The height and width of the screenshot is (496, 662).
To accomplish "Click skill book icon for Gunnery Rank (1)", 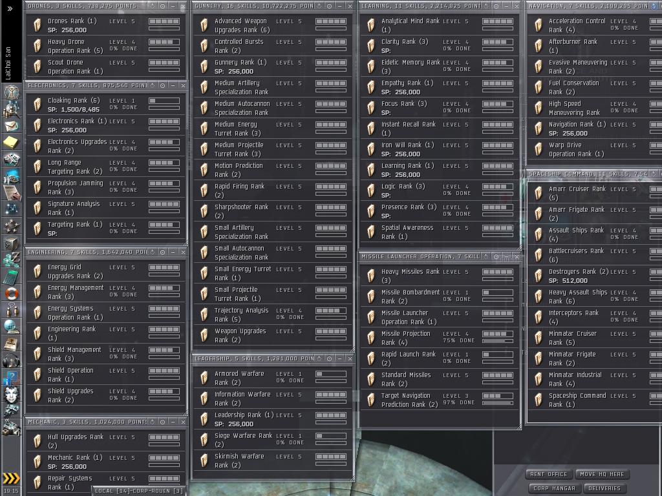I will 204,67.
